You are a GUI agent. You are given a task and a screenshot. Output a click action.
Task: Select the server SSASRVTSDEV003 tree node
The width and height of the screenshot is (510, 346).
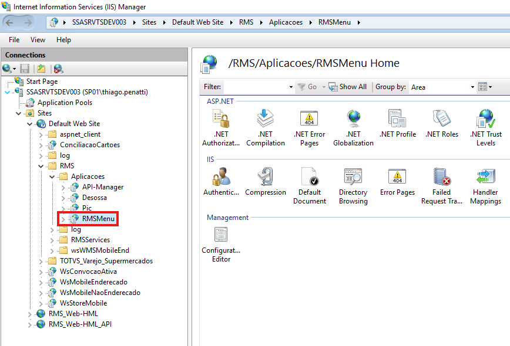(87, 92)
